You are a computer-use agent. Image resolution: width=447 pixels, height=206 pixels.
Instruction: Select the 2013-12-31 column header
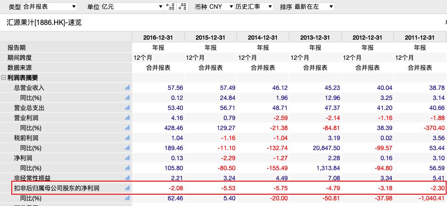[x=315, y=38]
